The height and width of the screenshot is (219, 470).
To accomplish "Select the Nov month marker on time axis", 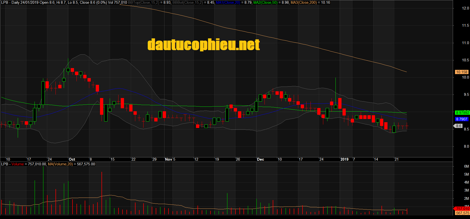I will 168,159.
